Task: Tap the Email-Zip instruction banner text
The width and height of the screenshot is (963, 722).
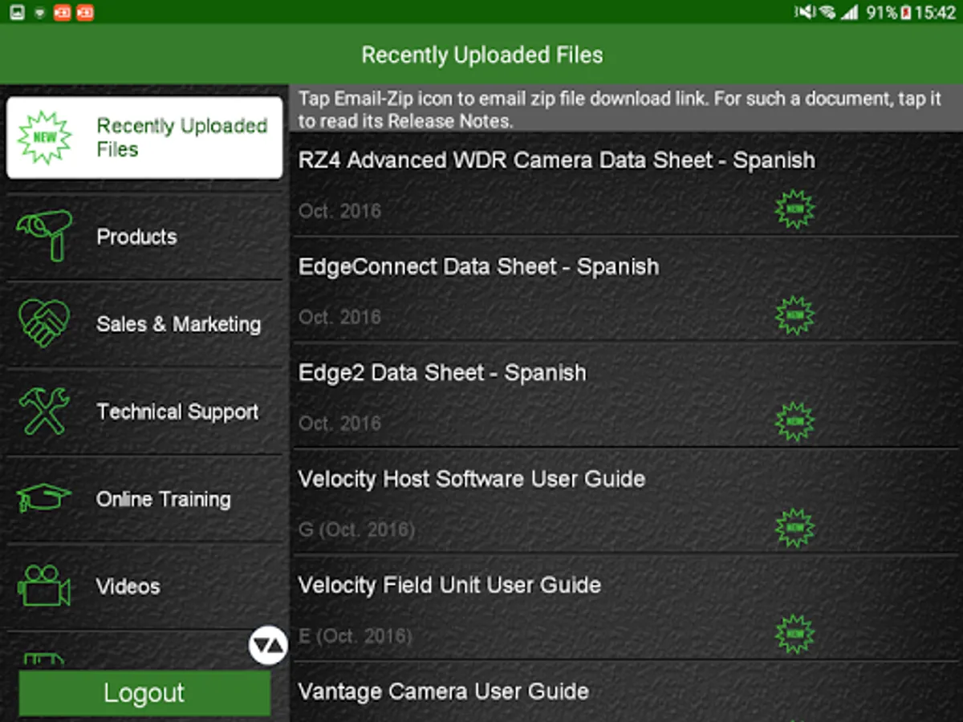Action: [x=620, y=110]
